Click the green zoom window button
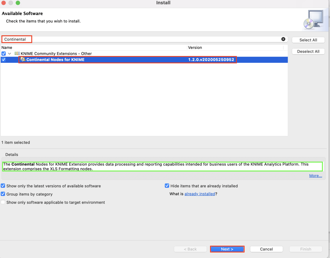 (18, 3)
